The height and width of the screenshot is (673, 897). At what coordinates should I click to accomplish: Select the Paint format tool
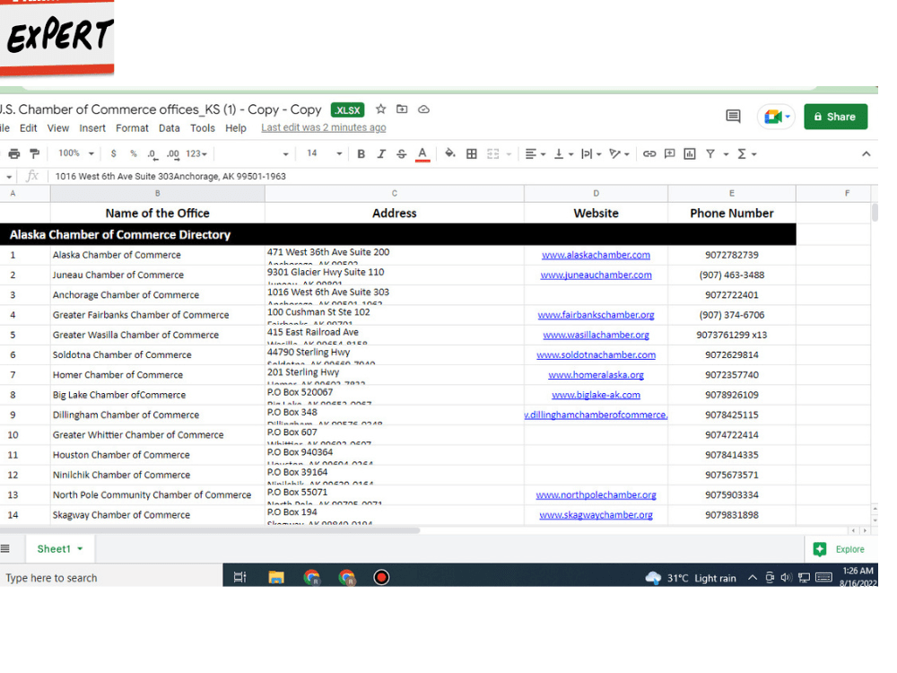[35, 154]
